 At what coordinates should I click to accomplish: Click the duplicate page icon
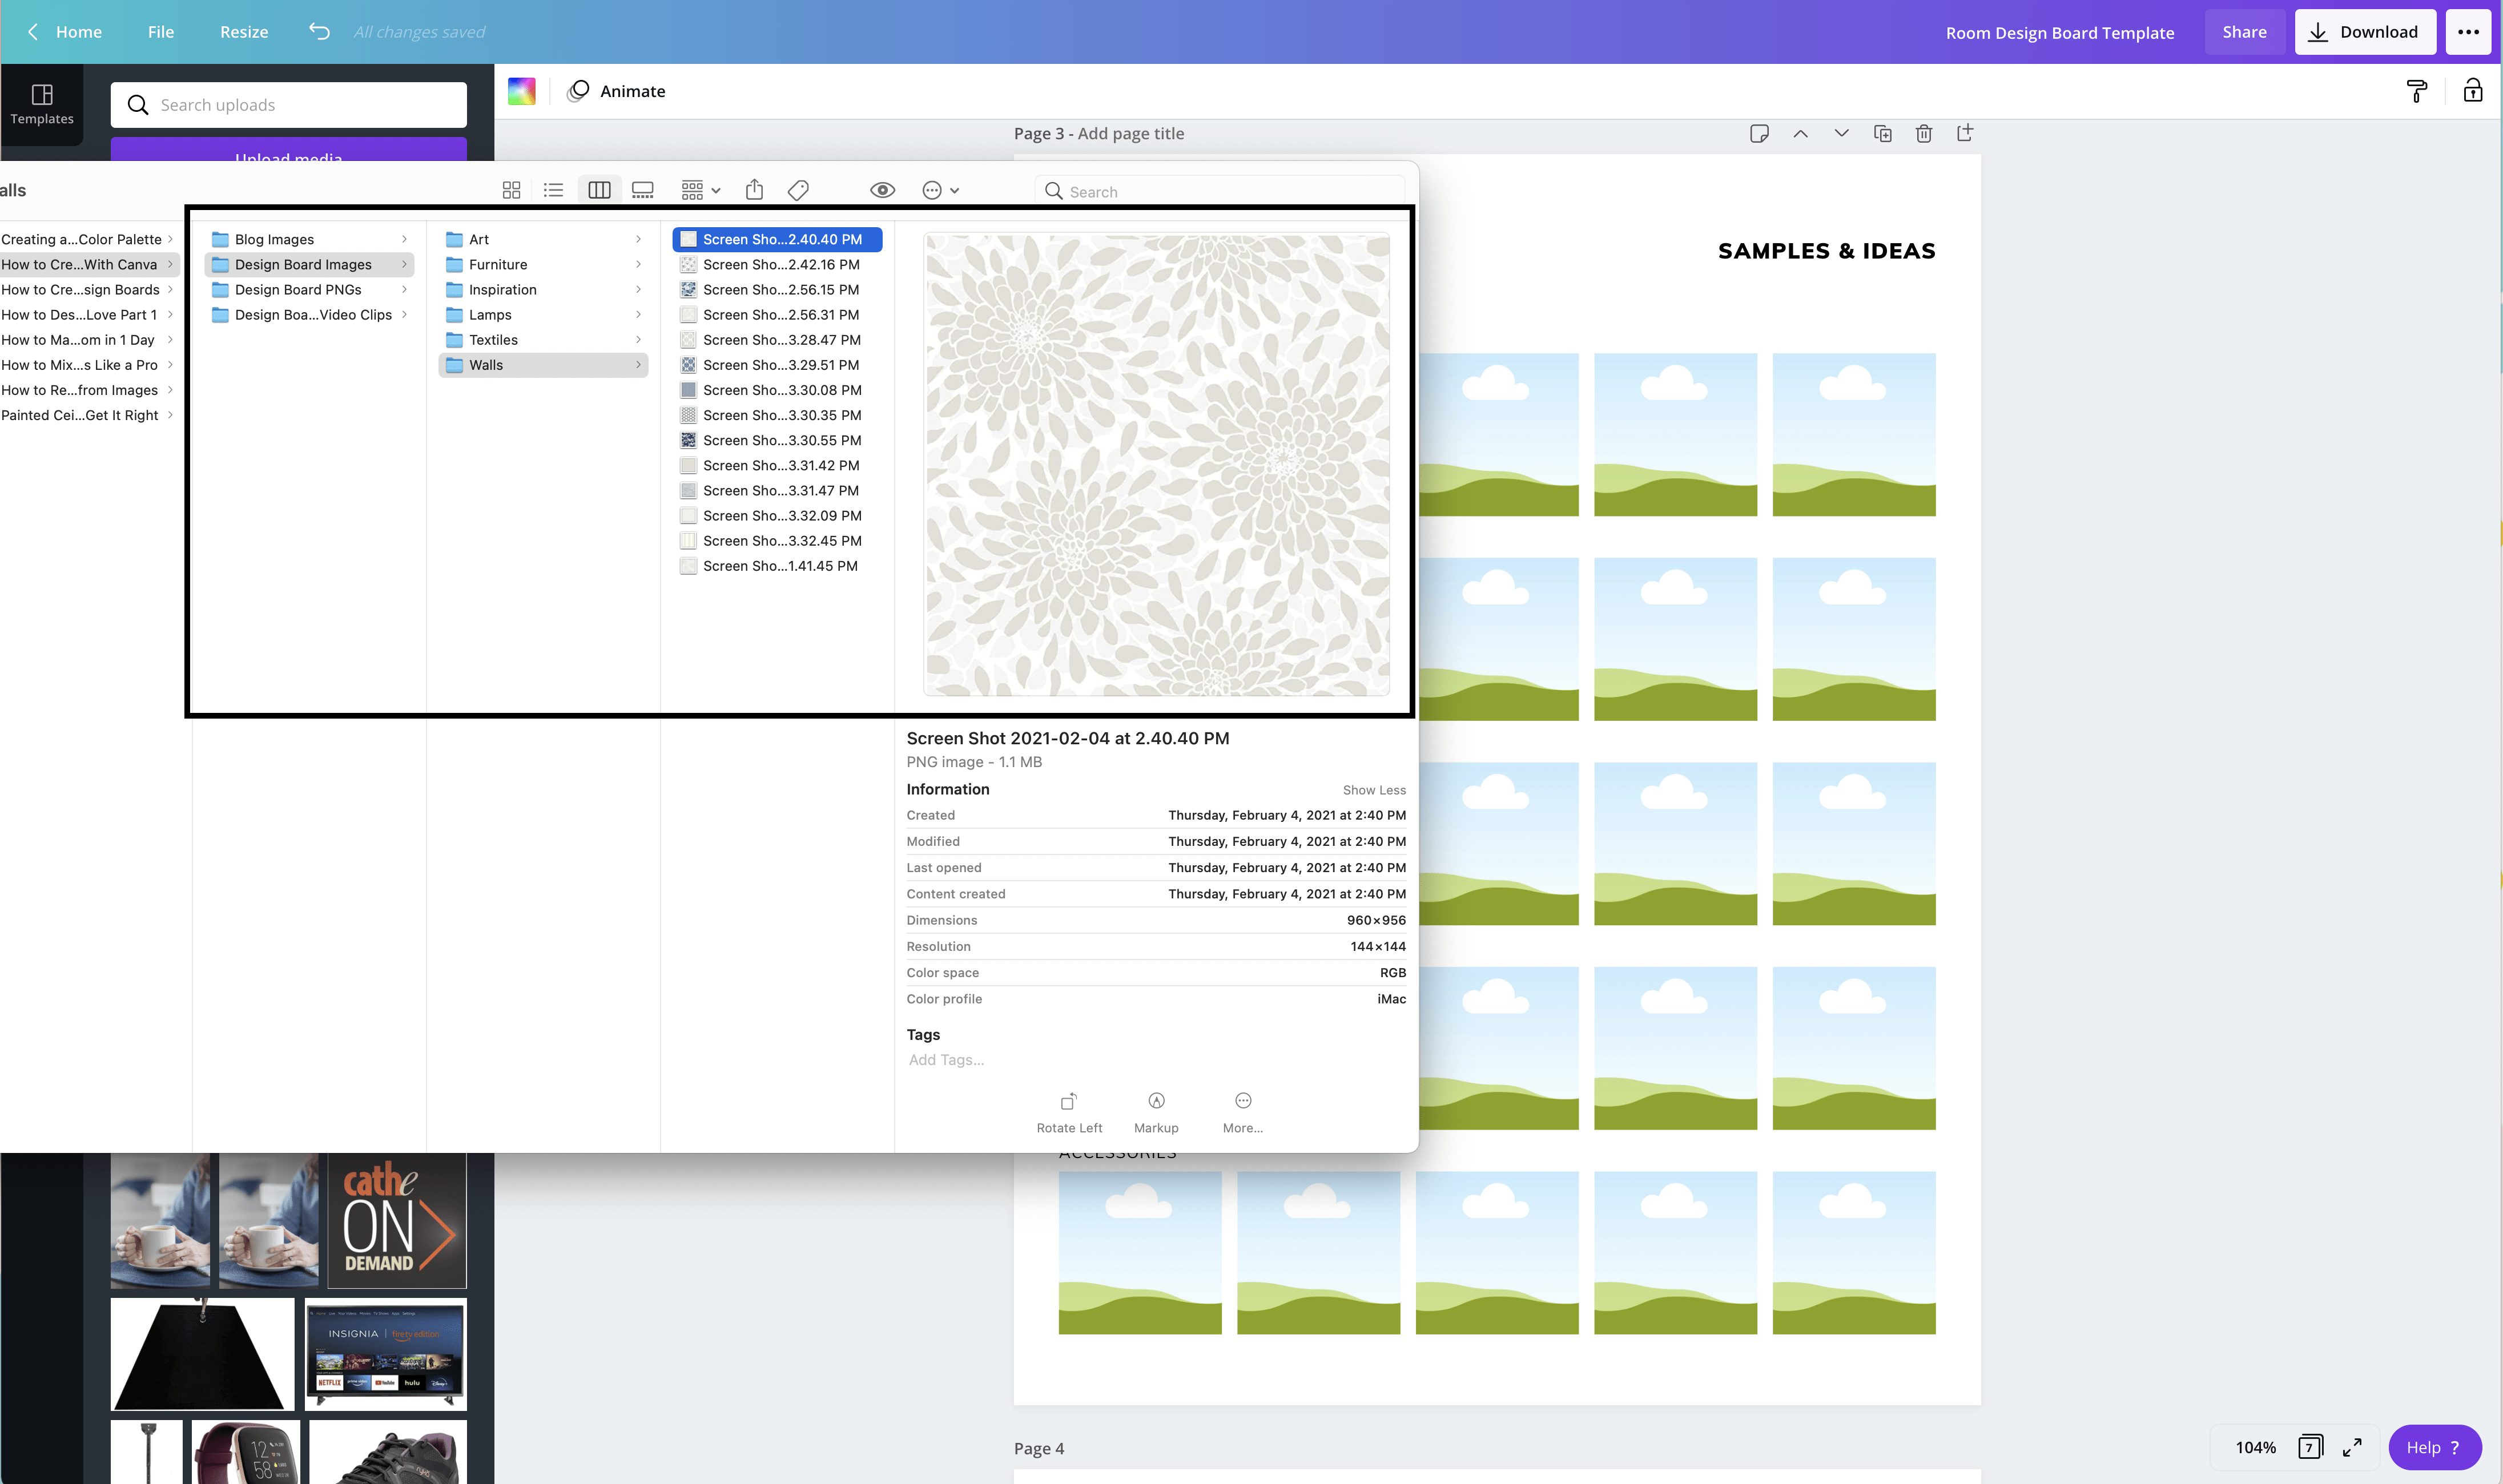click(1882, 134)
